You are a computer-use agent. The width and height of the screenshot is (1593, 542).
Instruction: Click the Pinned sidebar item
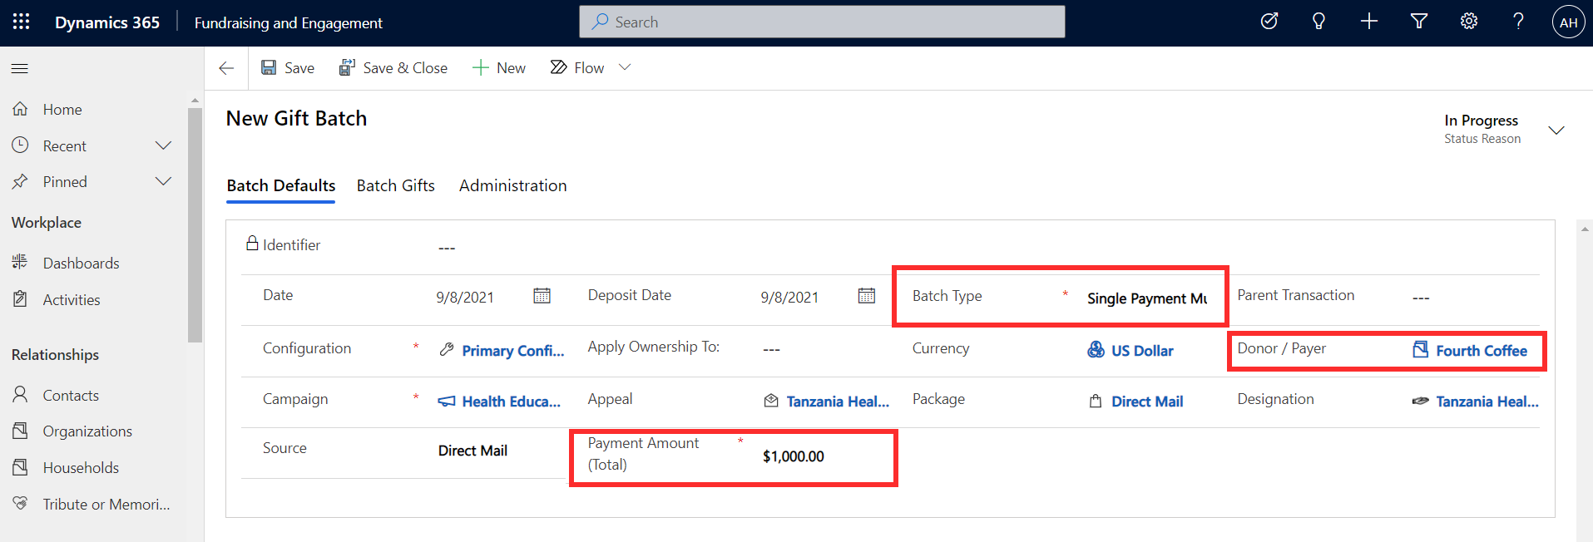click(x=65, y=182)
